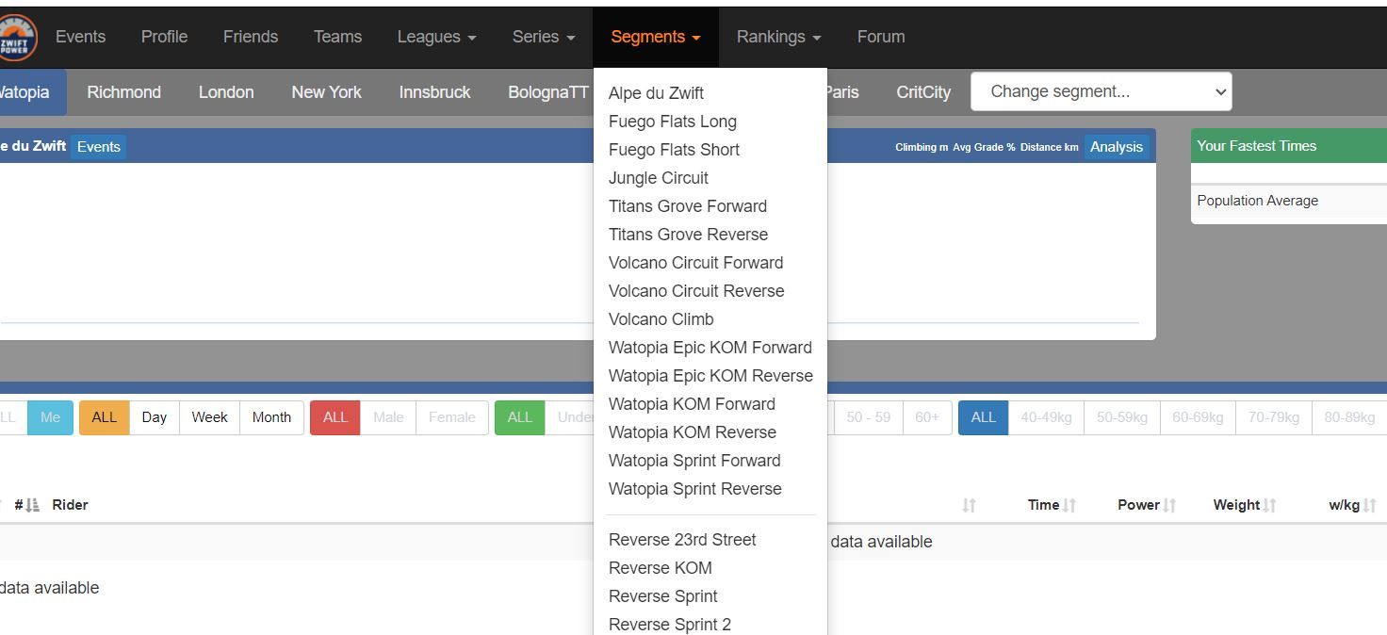Viewport: 1387px width, 635px height.
Task: Select Watopia Epic KOM Forward segment
Action: 710,348
